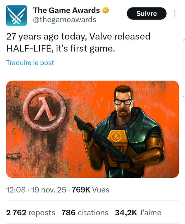This screenshot has width=185, height=224.
Task: Click the 12:08 post timestamp
Action: pos(15,190)
